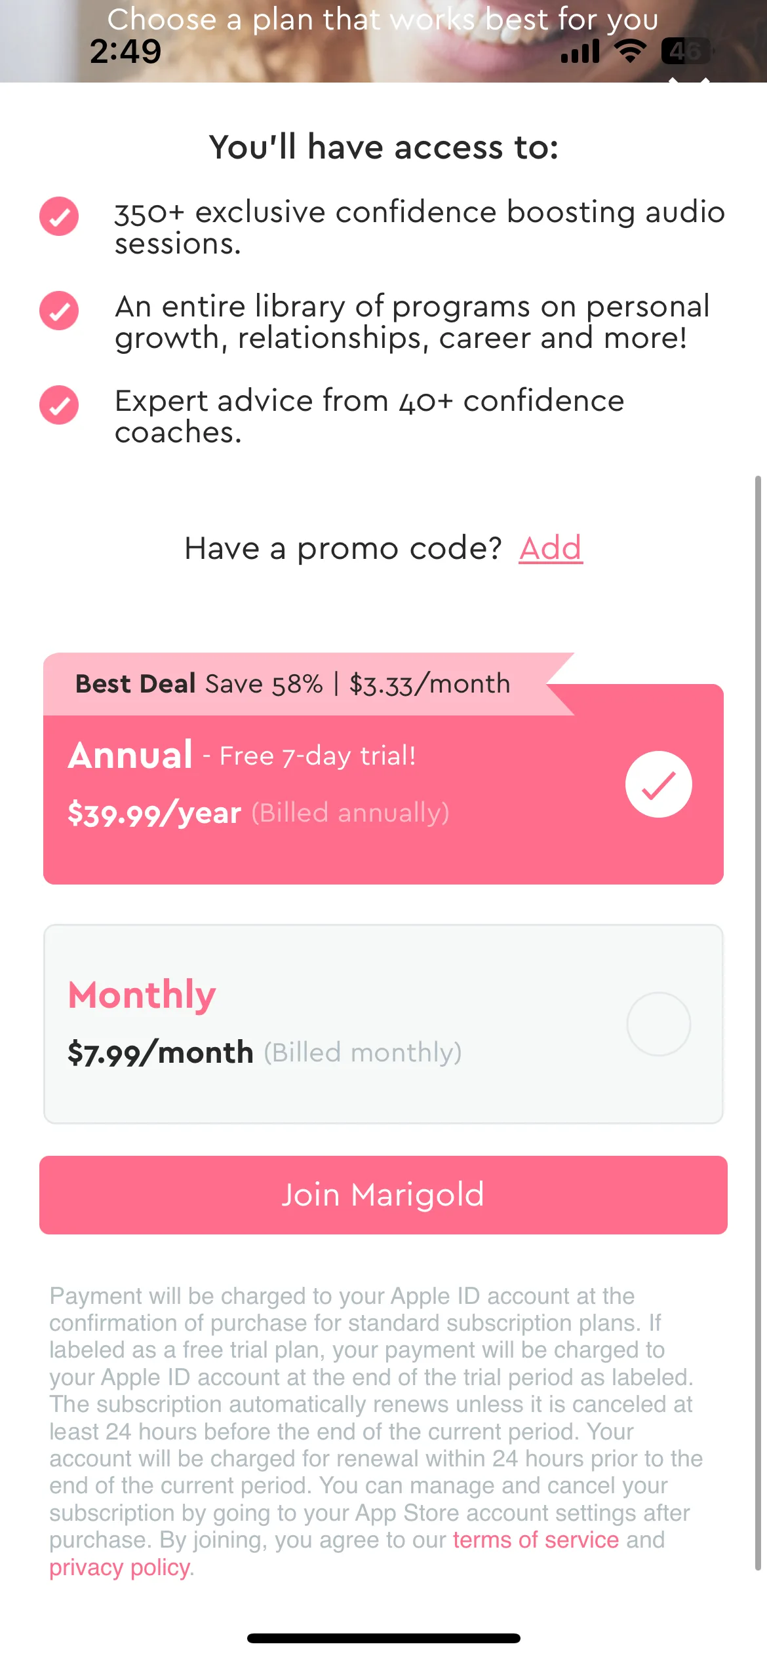767x1659 pixels.
Task: Open the terms of service link
Action: 536,1540
